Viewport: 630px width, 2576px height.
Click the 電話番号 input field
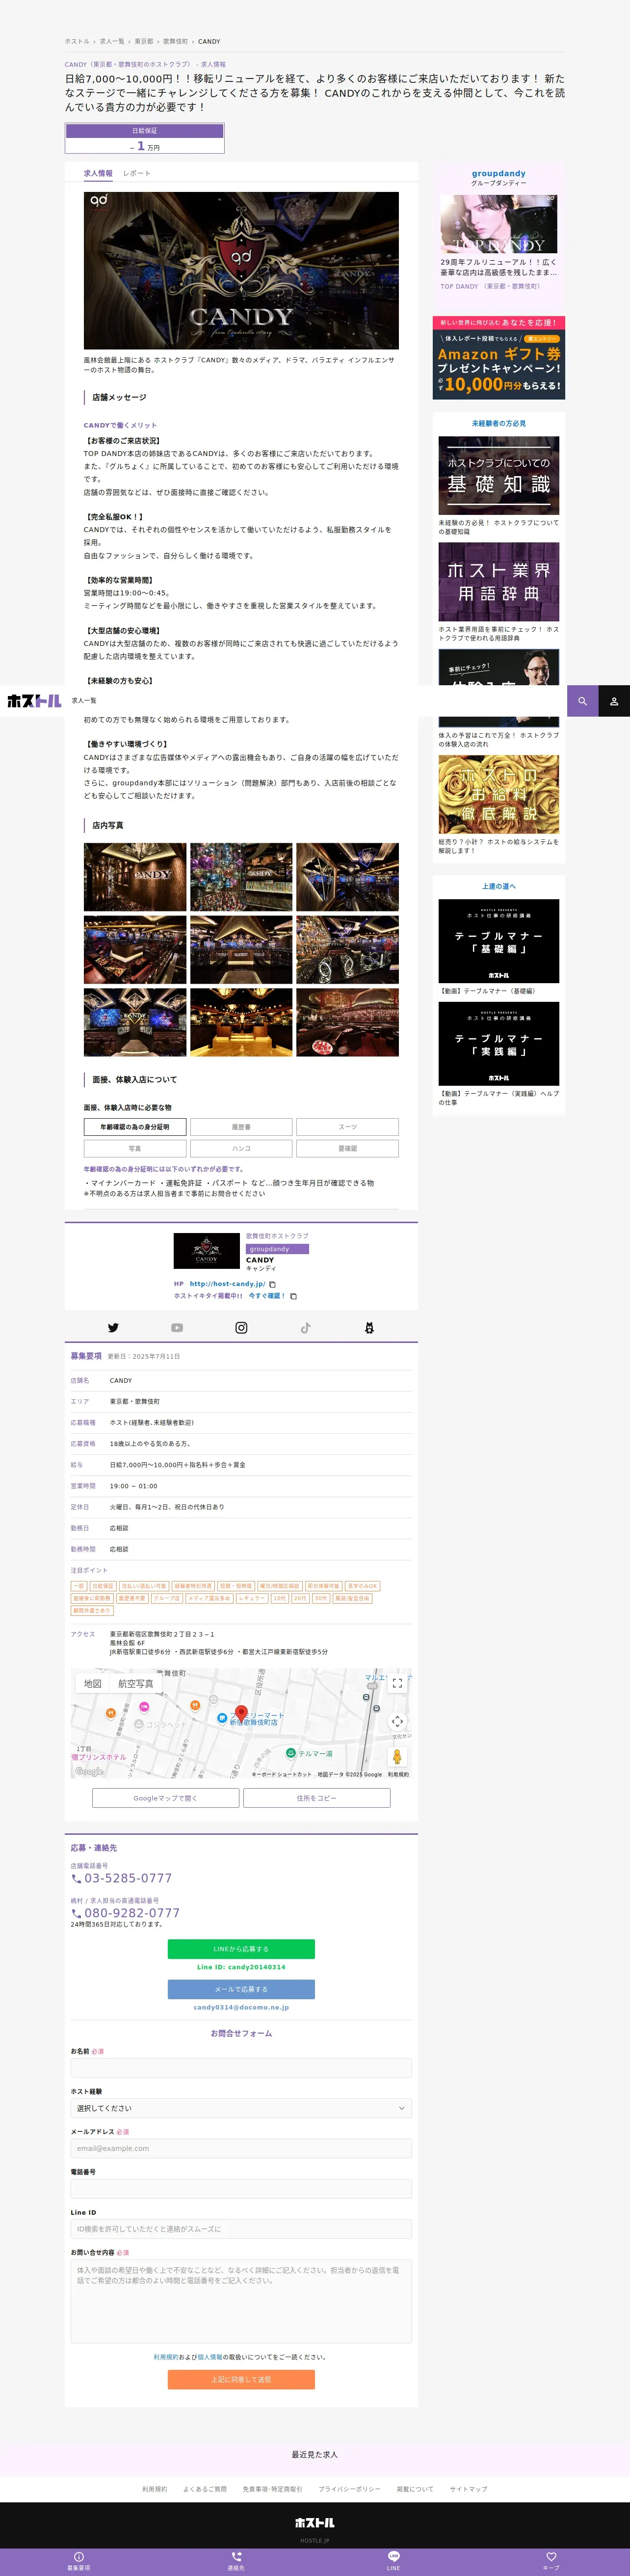(241, 2188)
